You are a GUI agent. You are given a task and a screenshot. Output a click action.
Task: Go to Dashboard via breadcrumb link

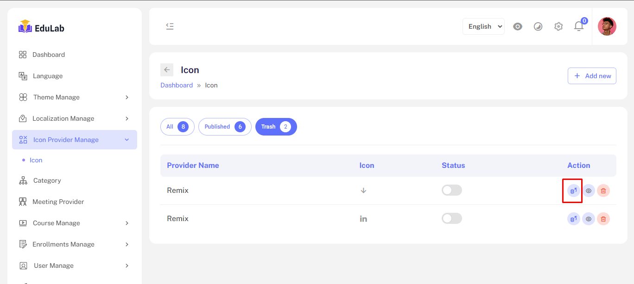pyautogui.click(x=177, y=85)
